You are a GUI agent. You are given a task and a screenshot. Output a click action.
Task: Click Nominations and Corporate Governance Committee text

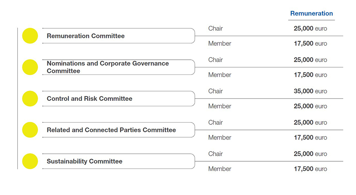click(108, 67)
